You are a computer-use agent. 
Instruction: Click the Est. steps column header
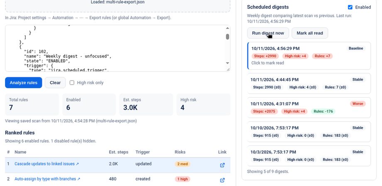[118, 152]
